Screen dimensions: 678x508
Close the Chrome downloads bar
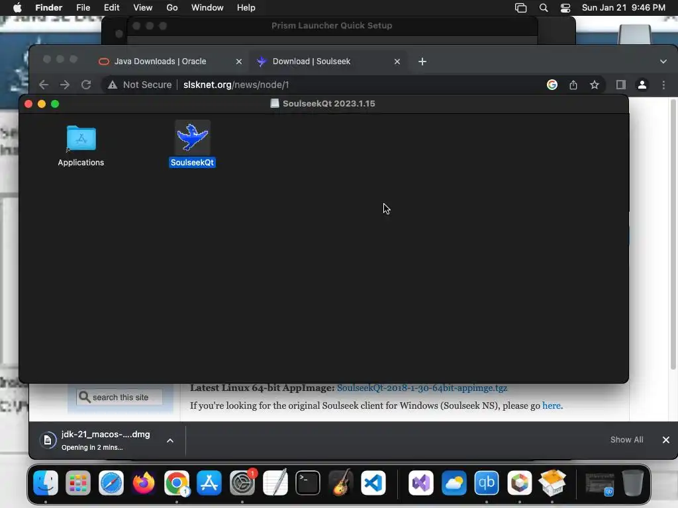pyautogui.click(x=666, y=440)
